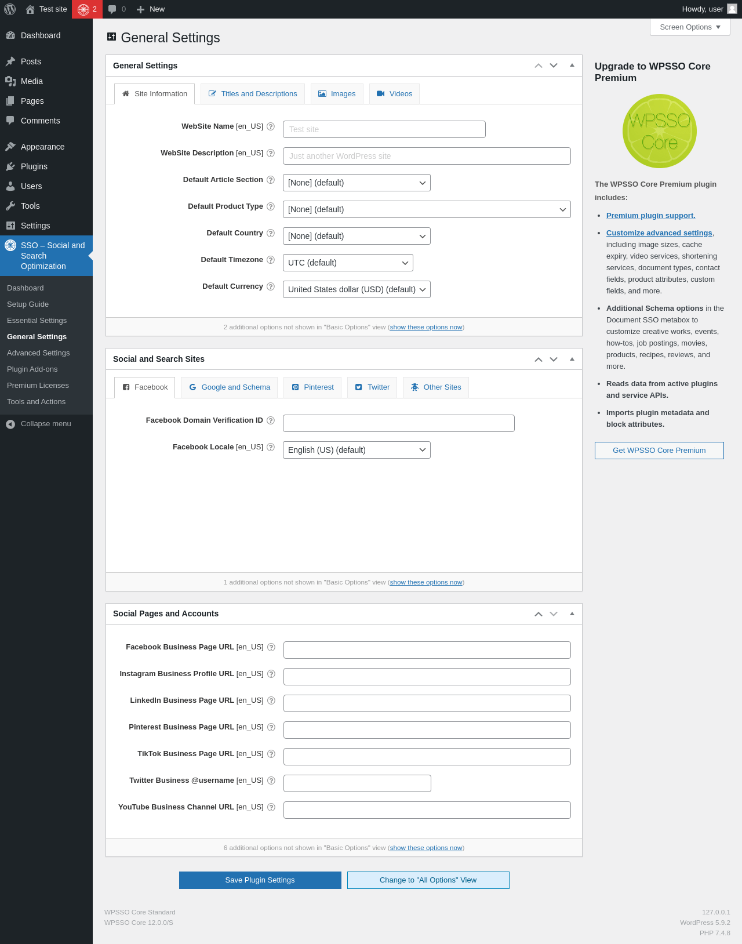Go to Plugins in the admin sidebar
The height and width of the screenshot is (944, 742).
(46, 166)
